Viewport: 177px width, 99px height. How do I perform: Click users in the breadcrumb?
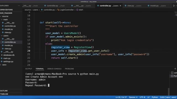pos(35,10)
